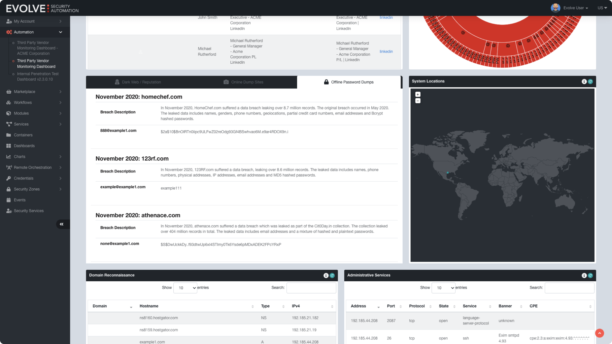Click the 888@example1.com breach email
Screen dimensions: 612x344
point(118,131)
